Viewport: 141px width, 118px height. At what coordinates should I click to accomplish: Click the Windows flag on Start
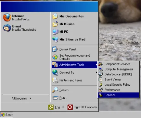3,115
